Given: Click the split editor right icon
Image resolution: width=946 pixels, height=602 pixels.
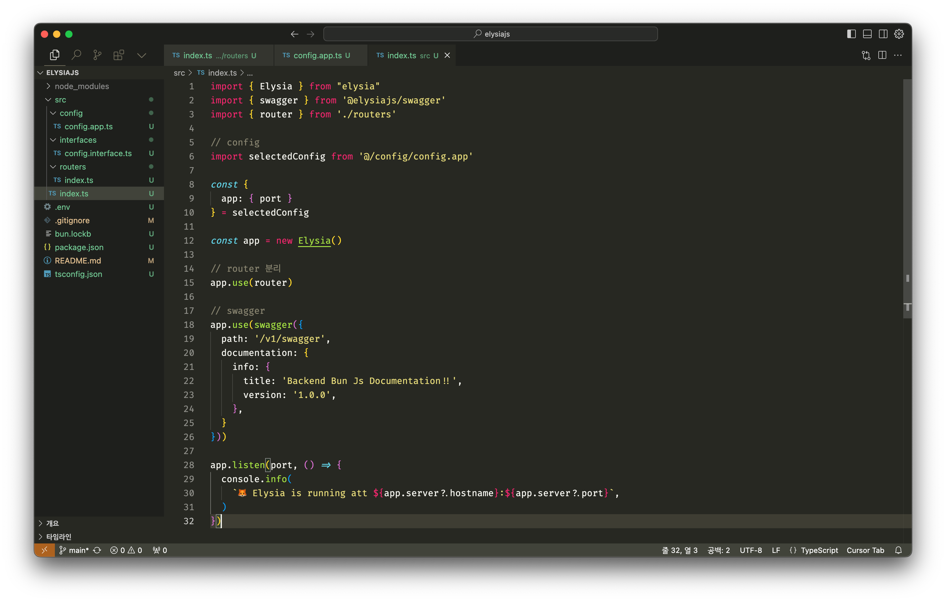Looking at the screenshot, I should [x=882, y=55].
